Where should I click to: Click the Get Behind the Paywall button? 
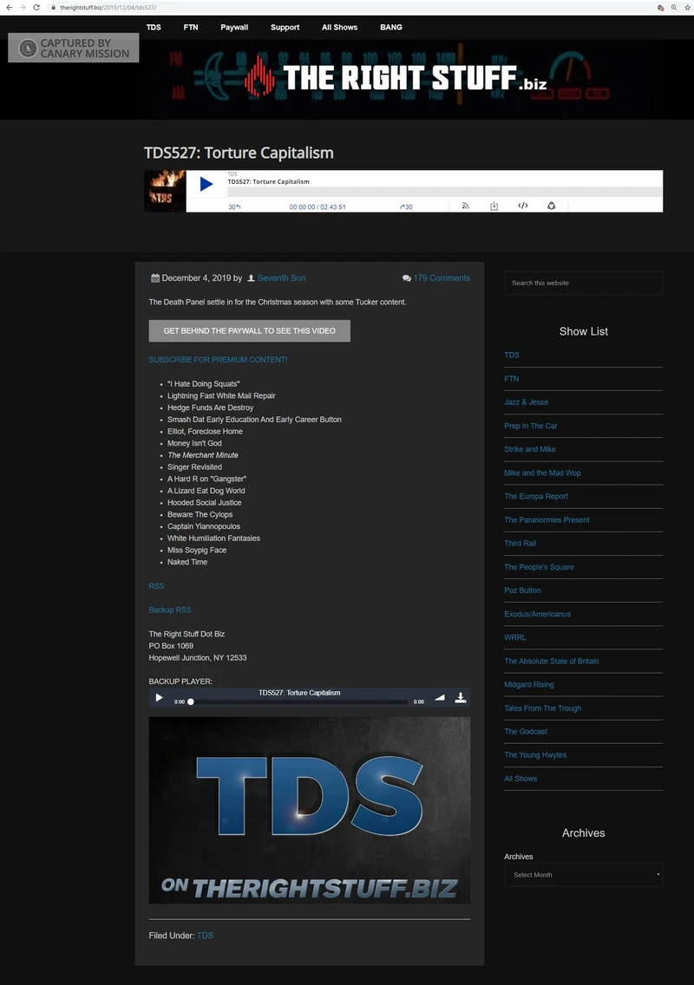coord(249,330)
